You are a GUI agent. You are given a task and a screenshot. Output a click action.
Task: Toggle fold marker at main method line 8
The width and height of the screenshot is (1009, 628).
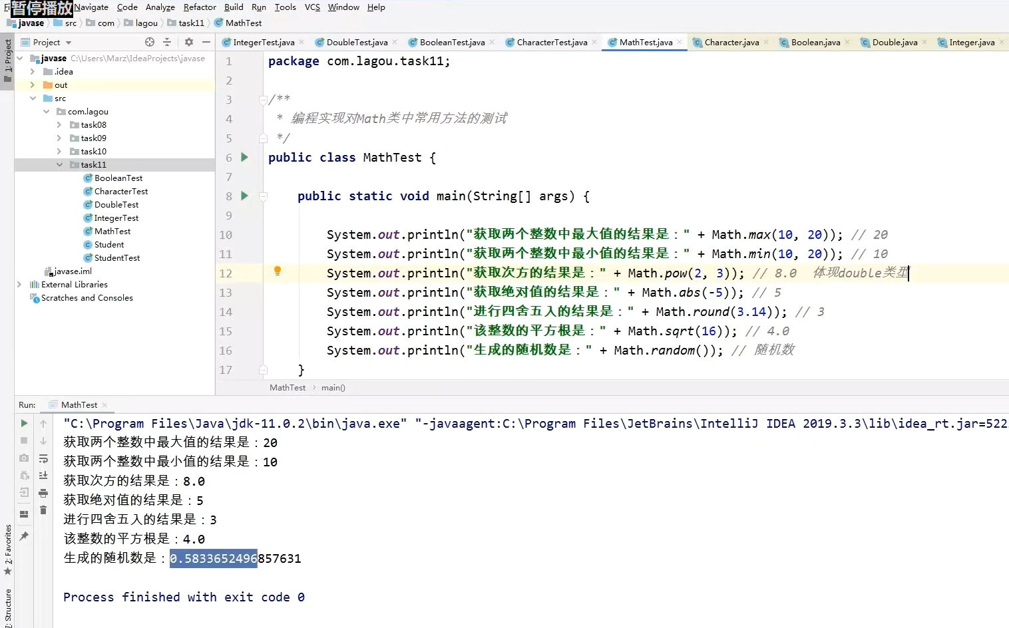(263, 196)
